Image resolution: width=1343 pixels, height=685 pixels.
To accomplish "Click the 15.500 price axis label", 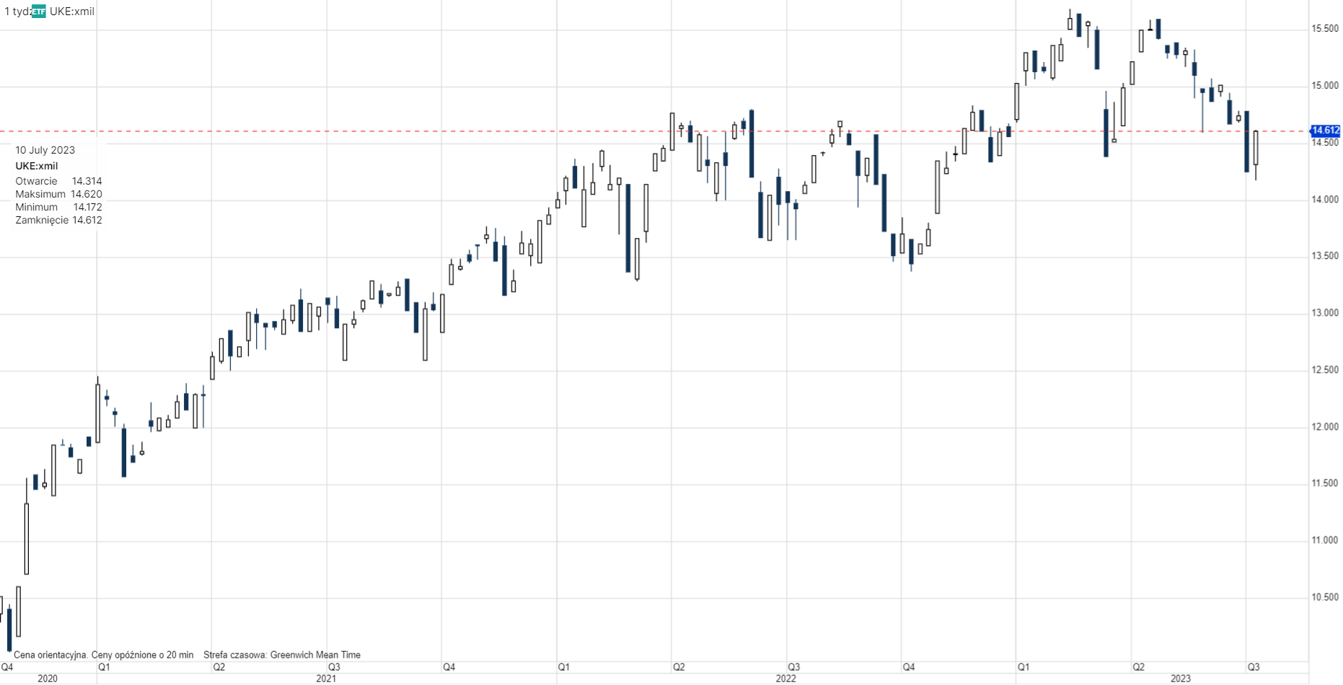I will pyautogui.click(x=1324, y=29).
